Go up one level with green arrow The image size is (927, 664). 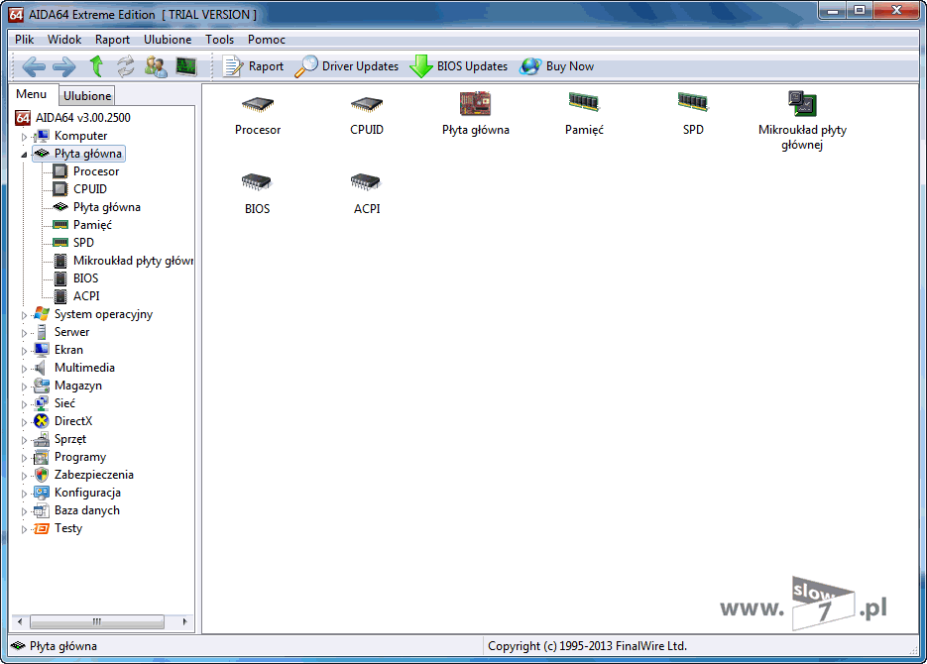pyautogui.click(x=96, y=66)
